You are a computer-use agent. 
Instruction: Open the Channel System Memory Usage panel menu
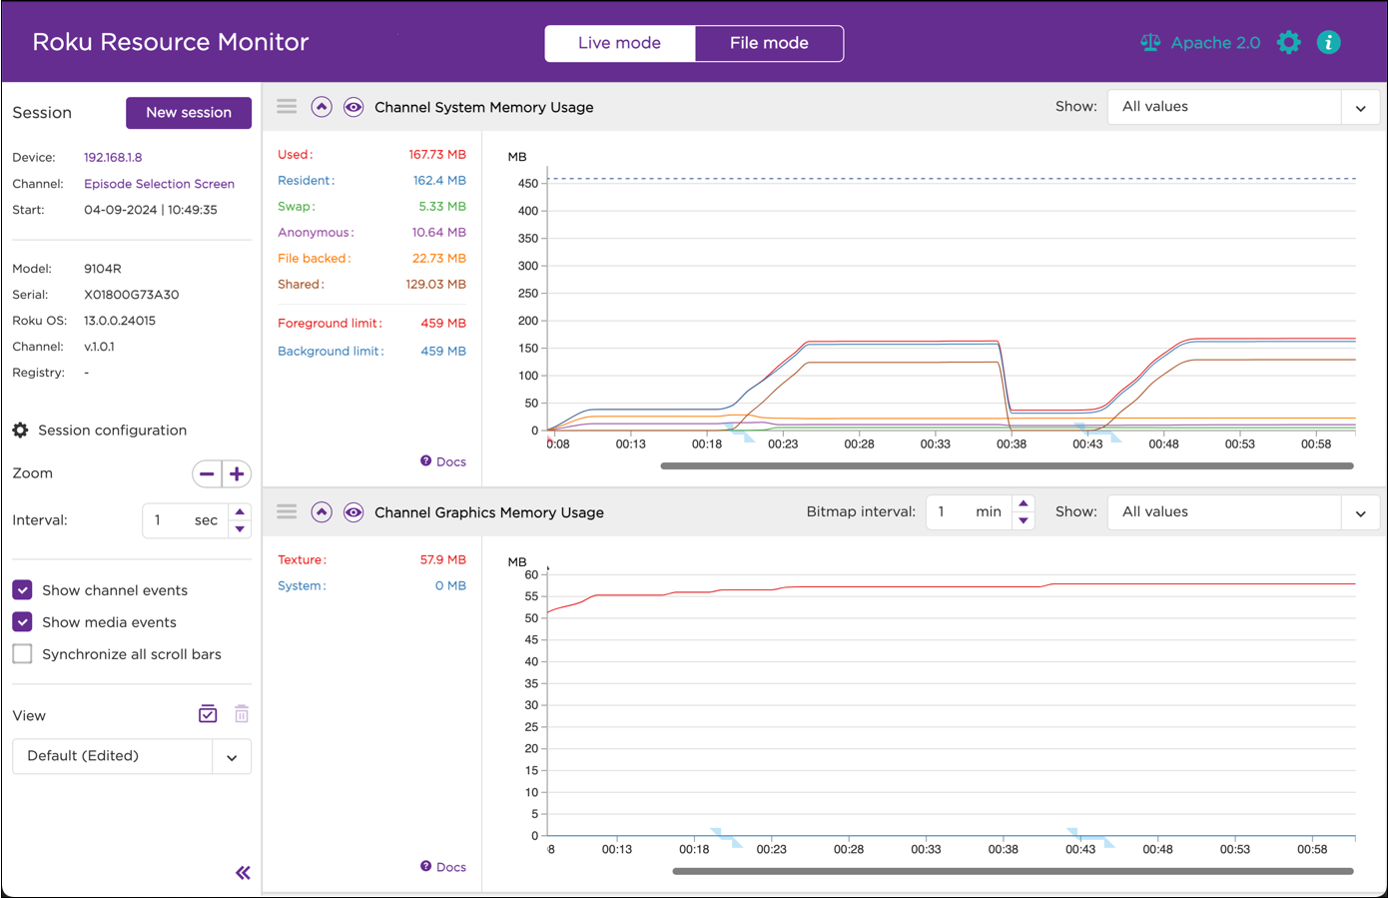[287, 106]
